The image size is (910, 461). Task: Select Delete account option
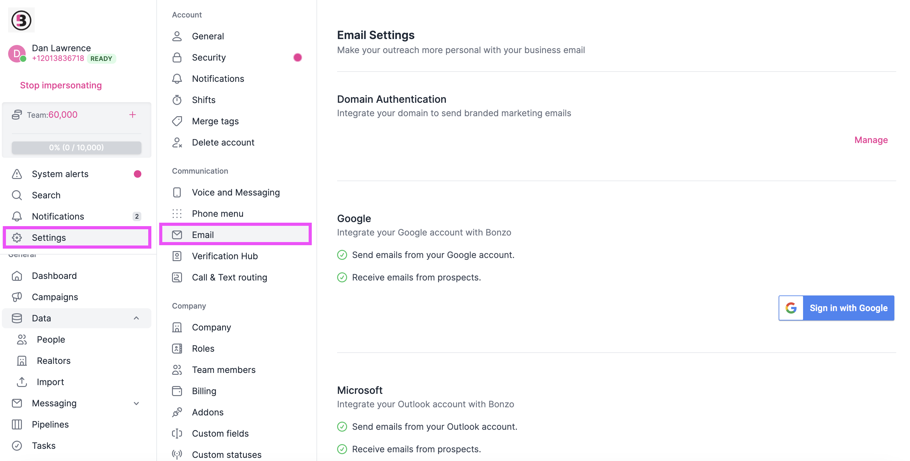pyautogui.click(x=223, y=142)
